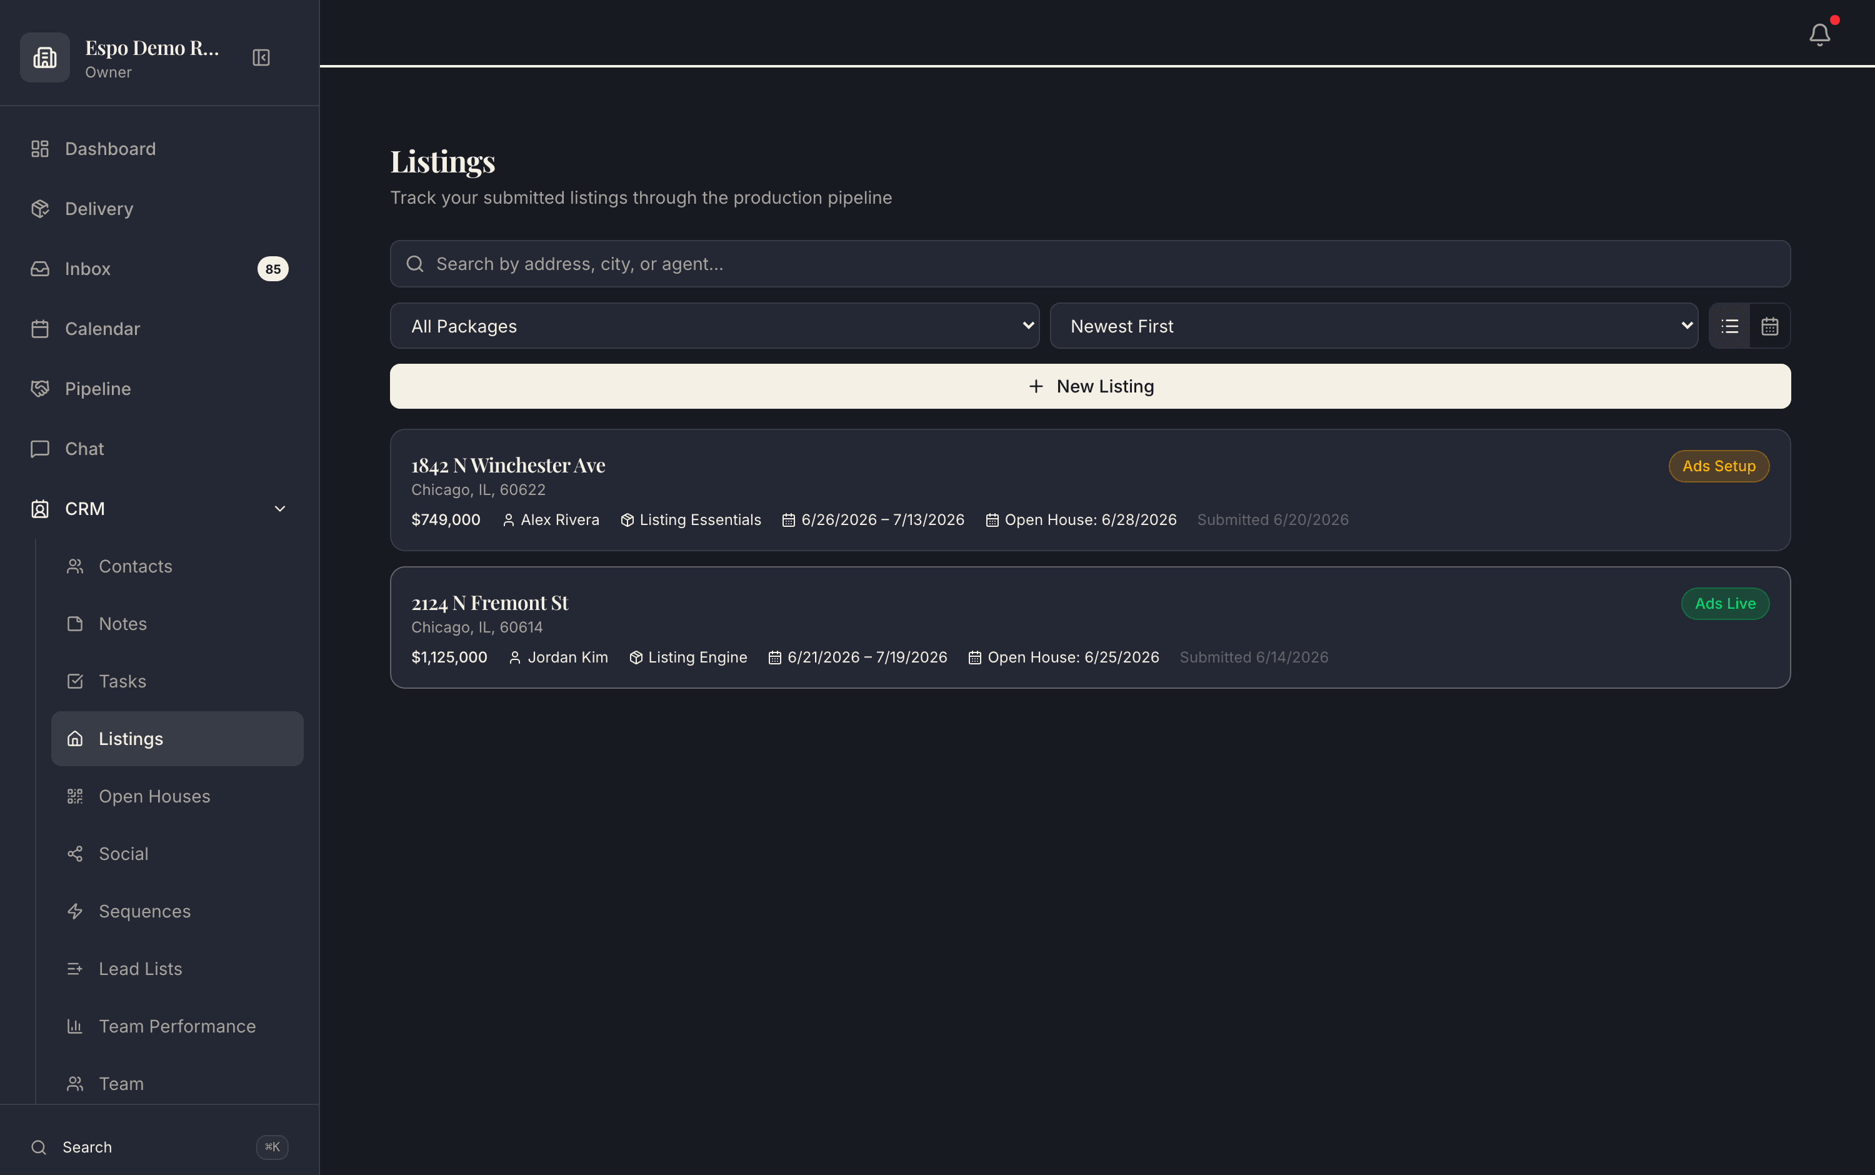Click Open House: 6/25/2026 date
Screen dimensions: 1875x1175
(1073, 657)
